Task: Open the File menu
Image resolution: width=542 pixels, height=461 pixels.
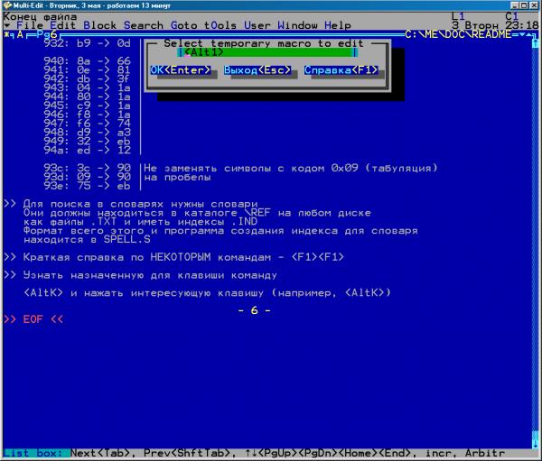Action: click(30, 25)
